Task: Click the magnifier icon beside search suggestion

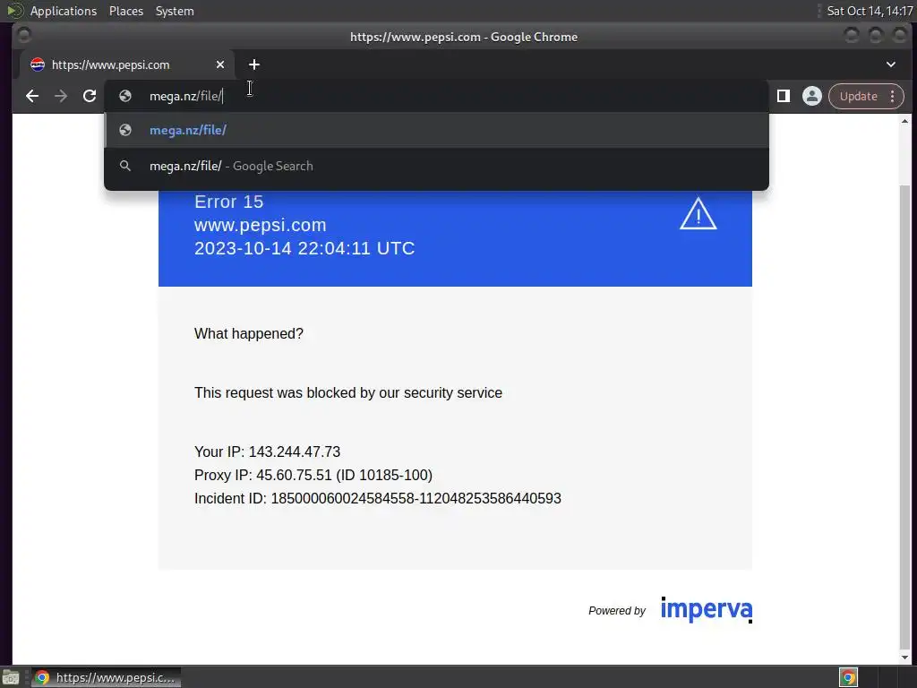Action: pos(125,166)
